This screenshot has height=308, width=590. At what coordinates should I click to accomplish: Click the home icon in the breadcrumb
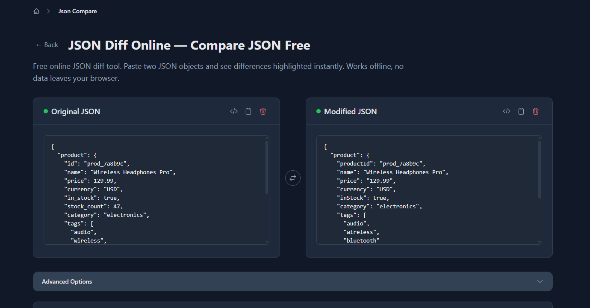36,11
